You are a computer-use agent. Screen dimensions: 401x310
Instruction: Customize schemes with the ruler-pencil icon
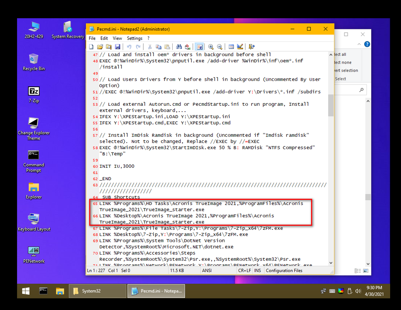240,46
